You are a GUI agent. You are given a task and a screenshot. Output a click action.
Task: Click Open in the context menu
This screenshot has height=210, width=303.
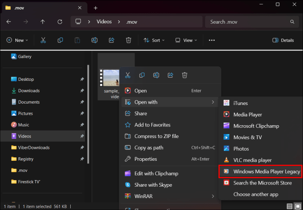pyautogui.click(x=170, y=91)
